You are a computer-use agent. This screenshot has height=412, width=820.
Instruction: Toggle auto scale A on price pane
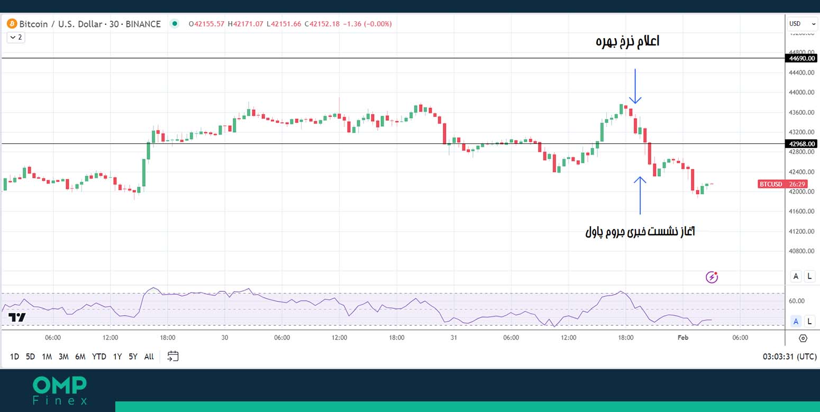[x=796, y=276]
